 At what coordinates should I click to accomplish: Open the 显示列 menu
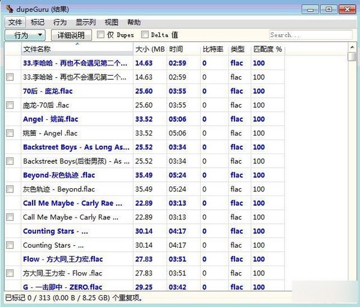85,22
